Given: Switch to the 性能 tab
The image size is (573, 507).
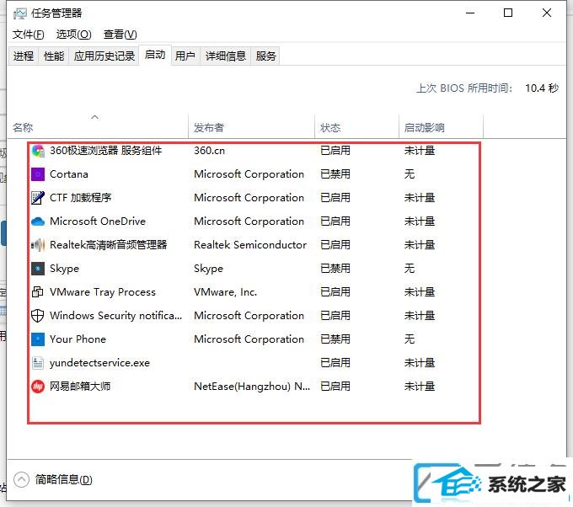Looking at the screenshot, I should point(54,56).
